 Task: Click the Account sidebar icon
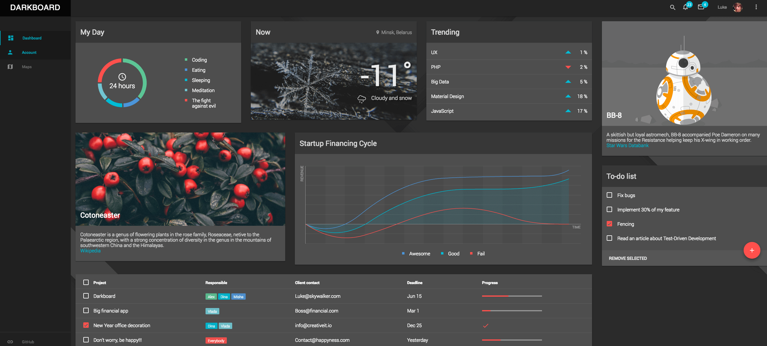tap(10, 52)
